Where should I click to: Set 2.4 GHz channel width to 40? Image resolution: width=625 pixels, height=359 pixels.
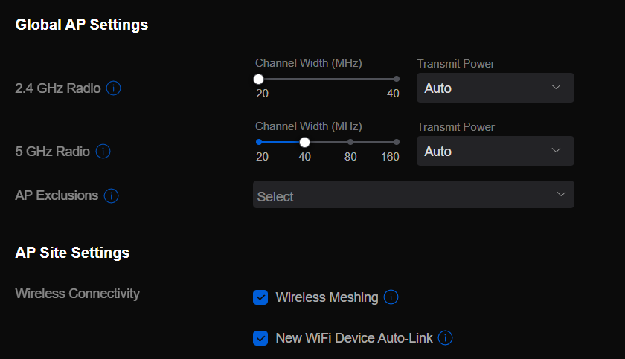[396, 79]
